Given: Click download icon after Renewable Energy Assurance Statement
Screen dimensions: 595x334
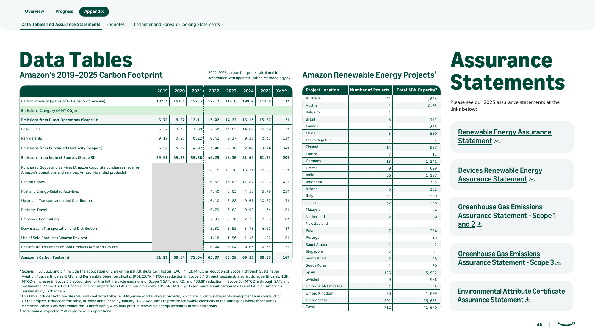Looking at the screenshot, I should 497,141.
